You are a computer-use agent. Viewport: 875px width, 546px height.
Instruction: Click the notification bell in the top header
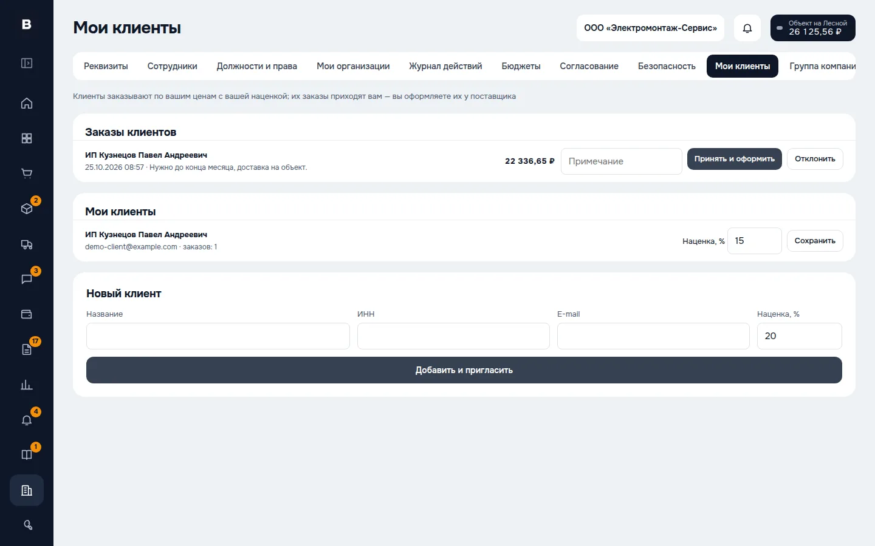[747, 28]
